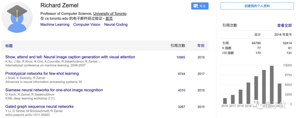296x118 pixels.
Task: Open the University of Toronto link
Action: coord(110,14)
